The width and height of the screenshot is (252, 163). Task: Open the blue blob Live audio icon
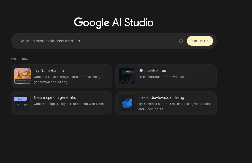pos(127,103)
